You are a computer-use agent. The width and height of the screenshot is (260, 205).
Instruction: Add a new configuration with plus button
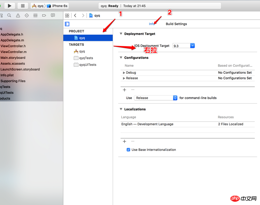(124, 90)
